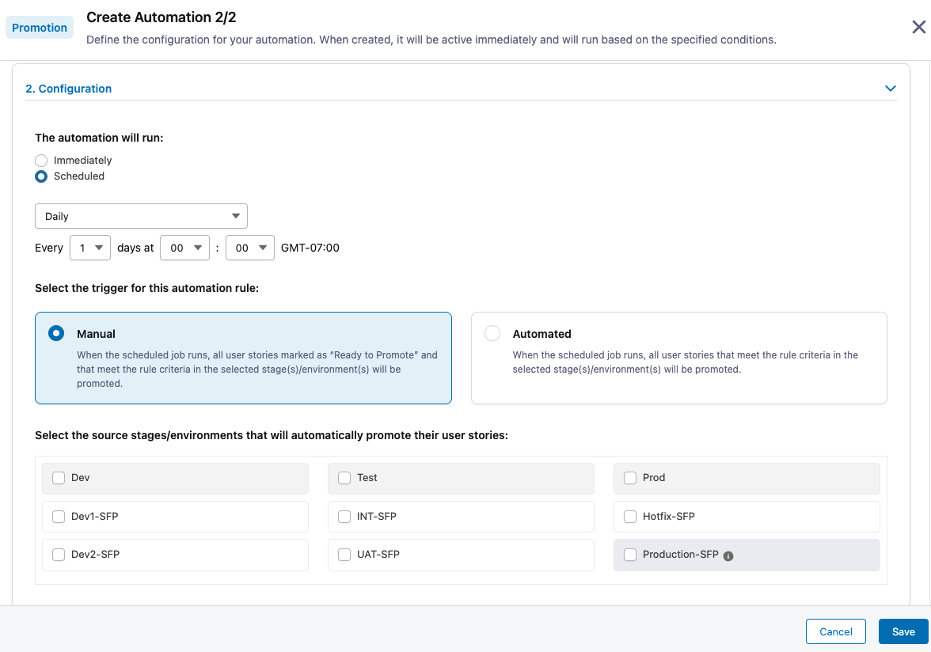The image size is (931, 652).
Task: Check the Prod stage checkbox
Action: point(630,478)
